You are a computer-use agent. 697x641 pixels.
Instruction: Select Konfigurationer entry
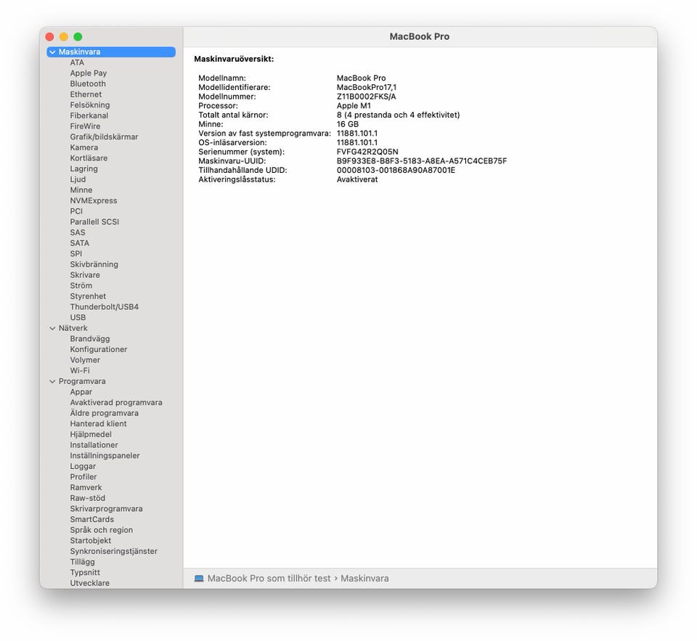(98, 349)
